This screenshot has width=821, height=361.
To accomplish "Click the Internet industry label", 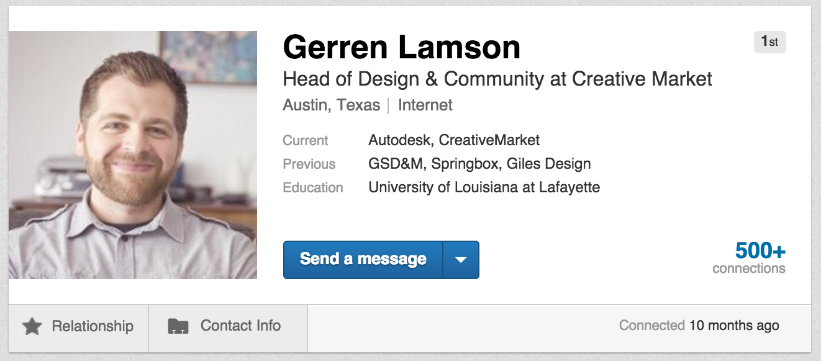I will pyautogui.click(x=425, y=105).
